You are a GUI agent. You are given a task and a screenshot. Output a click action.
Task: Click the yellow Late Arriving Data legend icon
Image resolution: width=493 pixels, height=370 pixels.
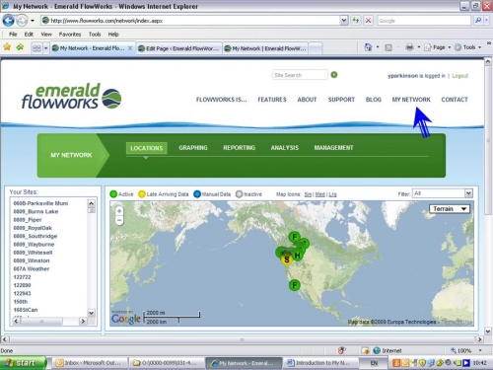pos(142,194)
